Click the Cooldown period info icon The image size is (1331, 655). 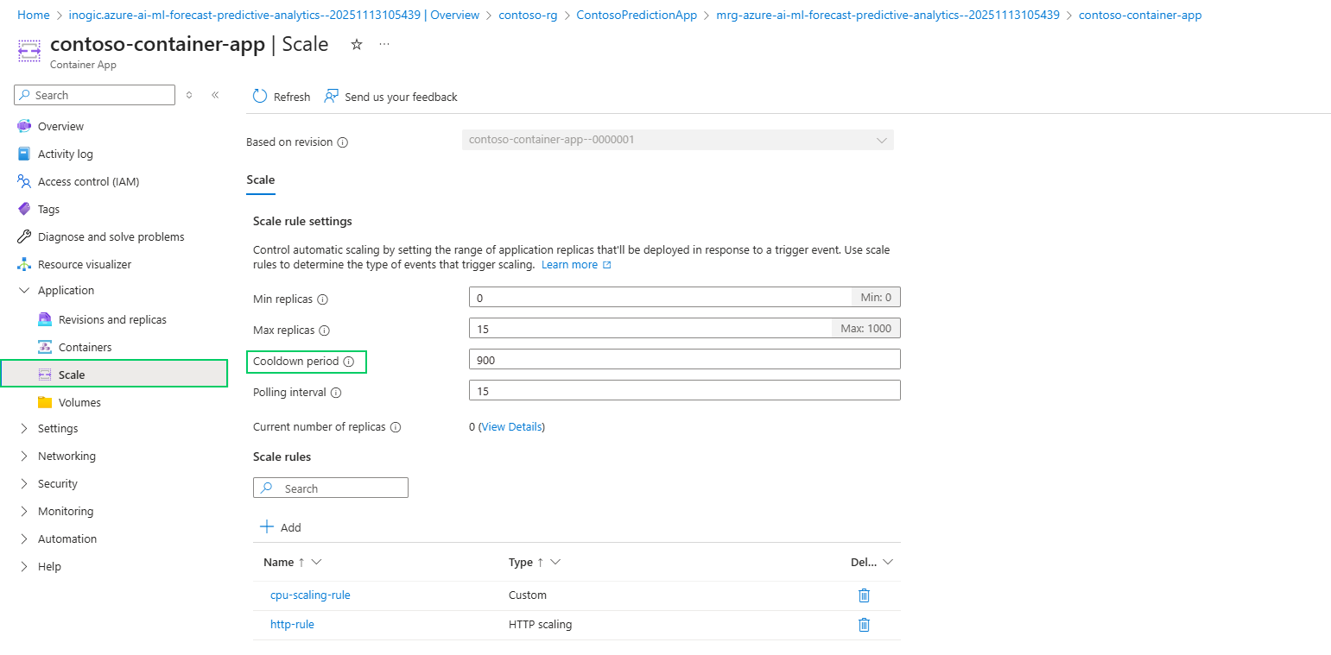point(349,362)
